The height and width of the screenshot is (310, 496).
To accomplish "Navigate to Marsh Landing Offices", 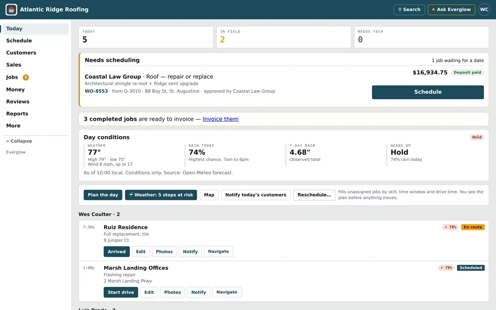I will coord(227,292).
